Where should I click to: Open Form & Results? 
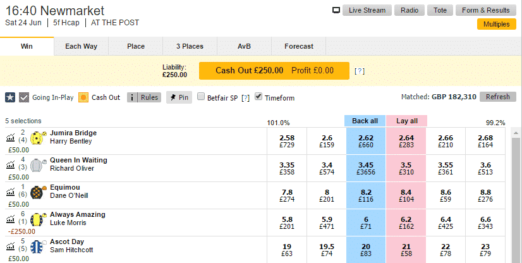click(x=486, y=10)
